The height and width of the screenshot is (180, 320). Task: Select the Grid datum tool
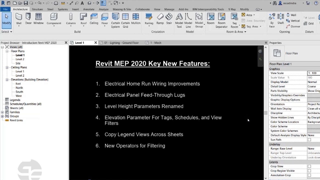pyautogui.click(x=309, y=23)
